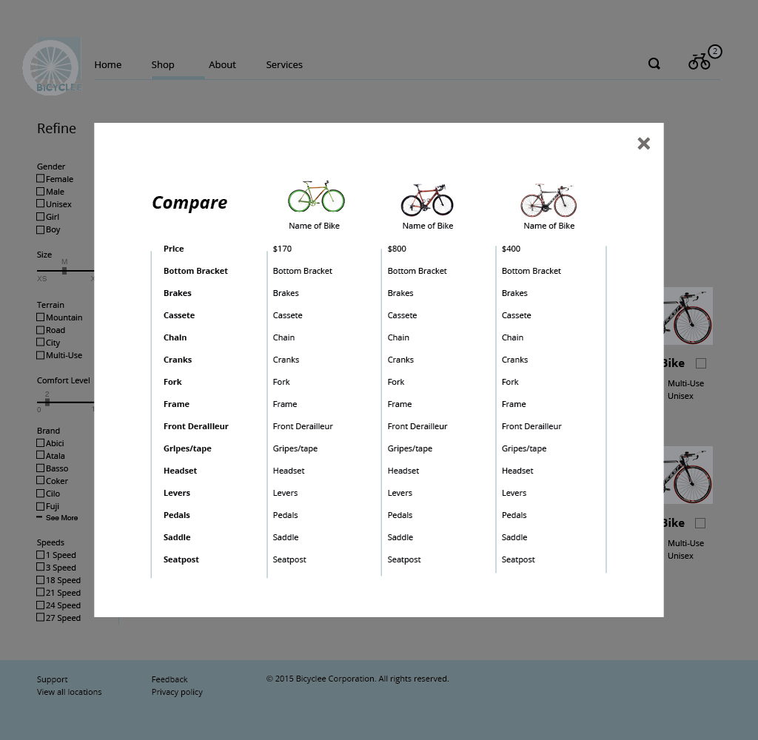This screenshot has width=758, height=740.
Task: Click the Bicyclee wheel logo
Action: click(x=51, y=67)
